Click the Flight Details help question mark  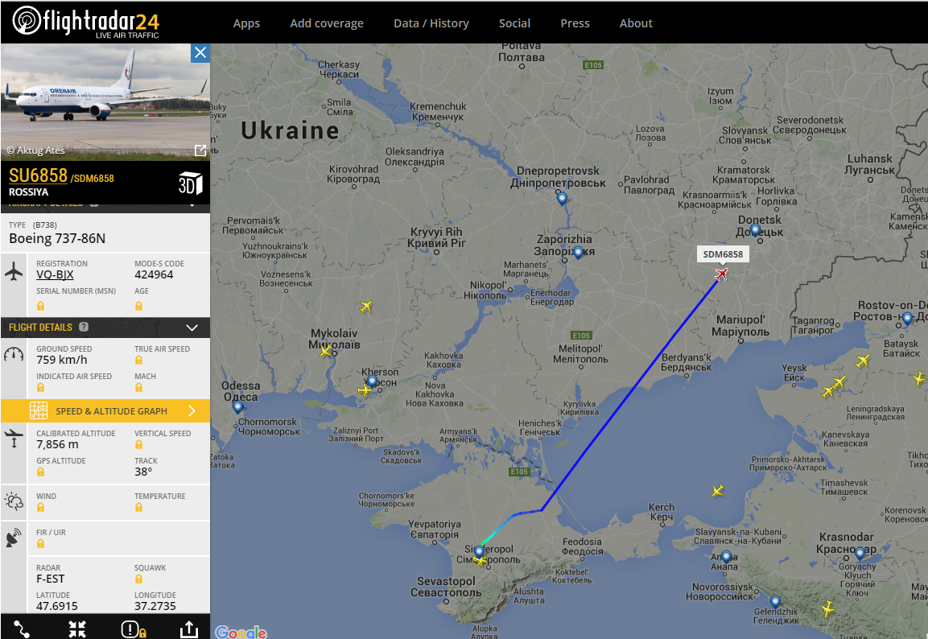click(84, 327)
